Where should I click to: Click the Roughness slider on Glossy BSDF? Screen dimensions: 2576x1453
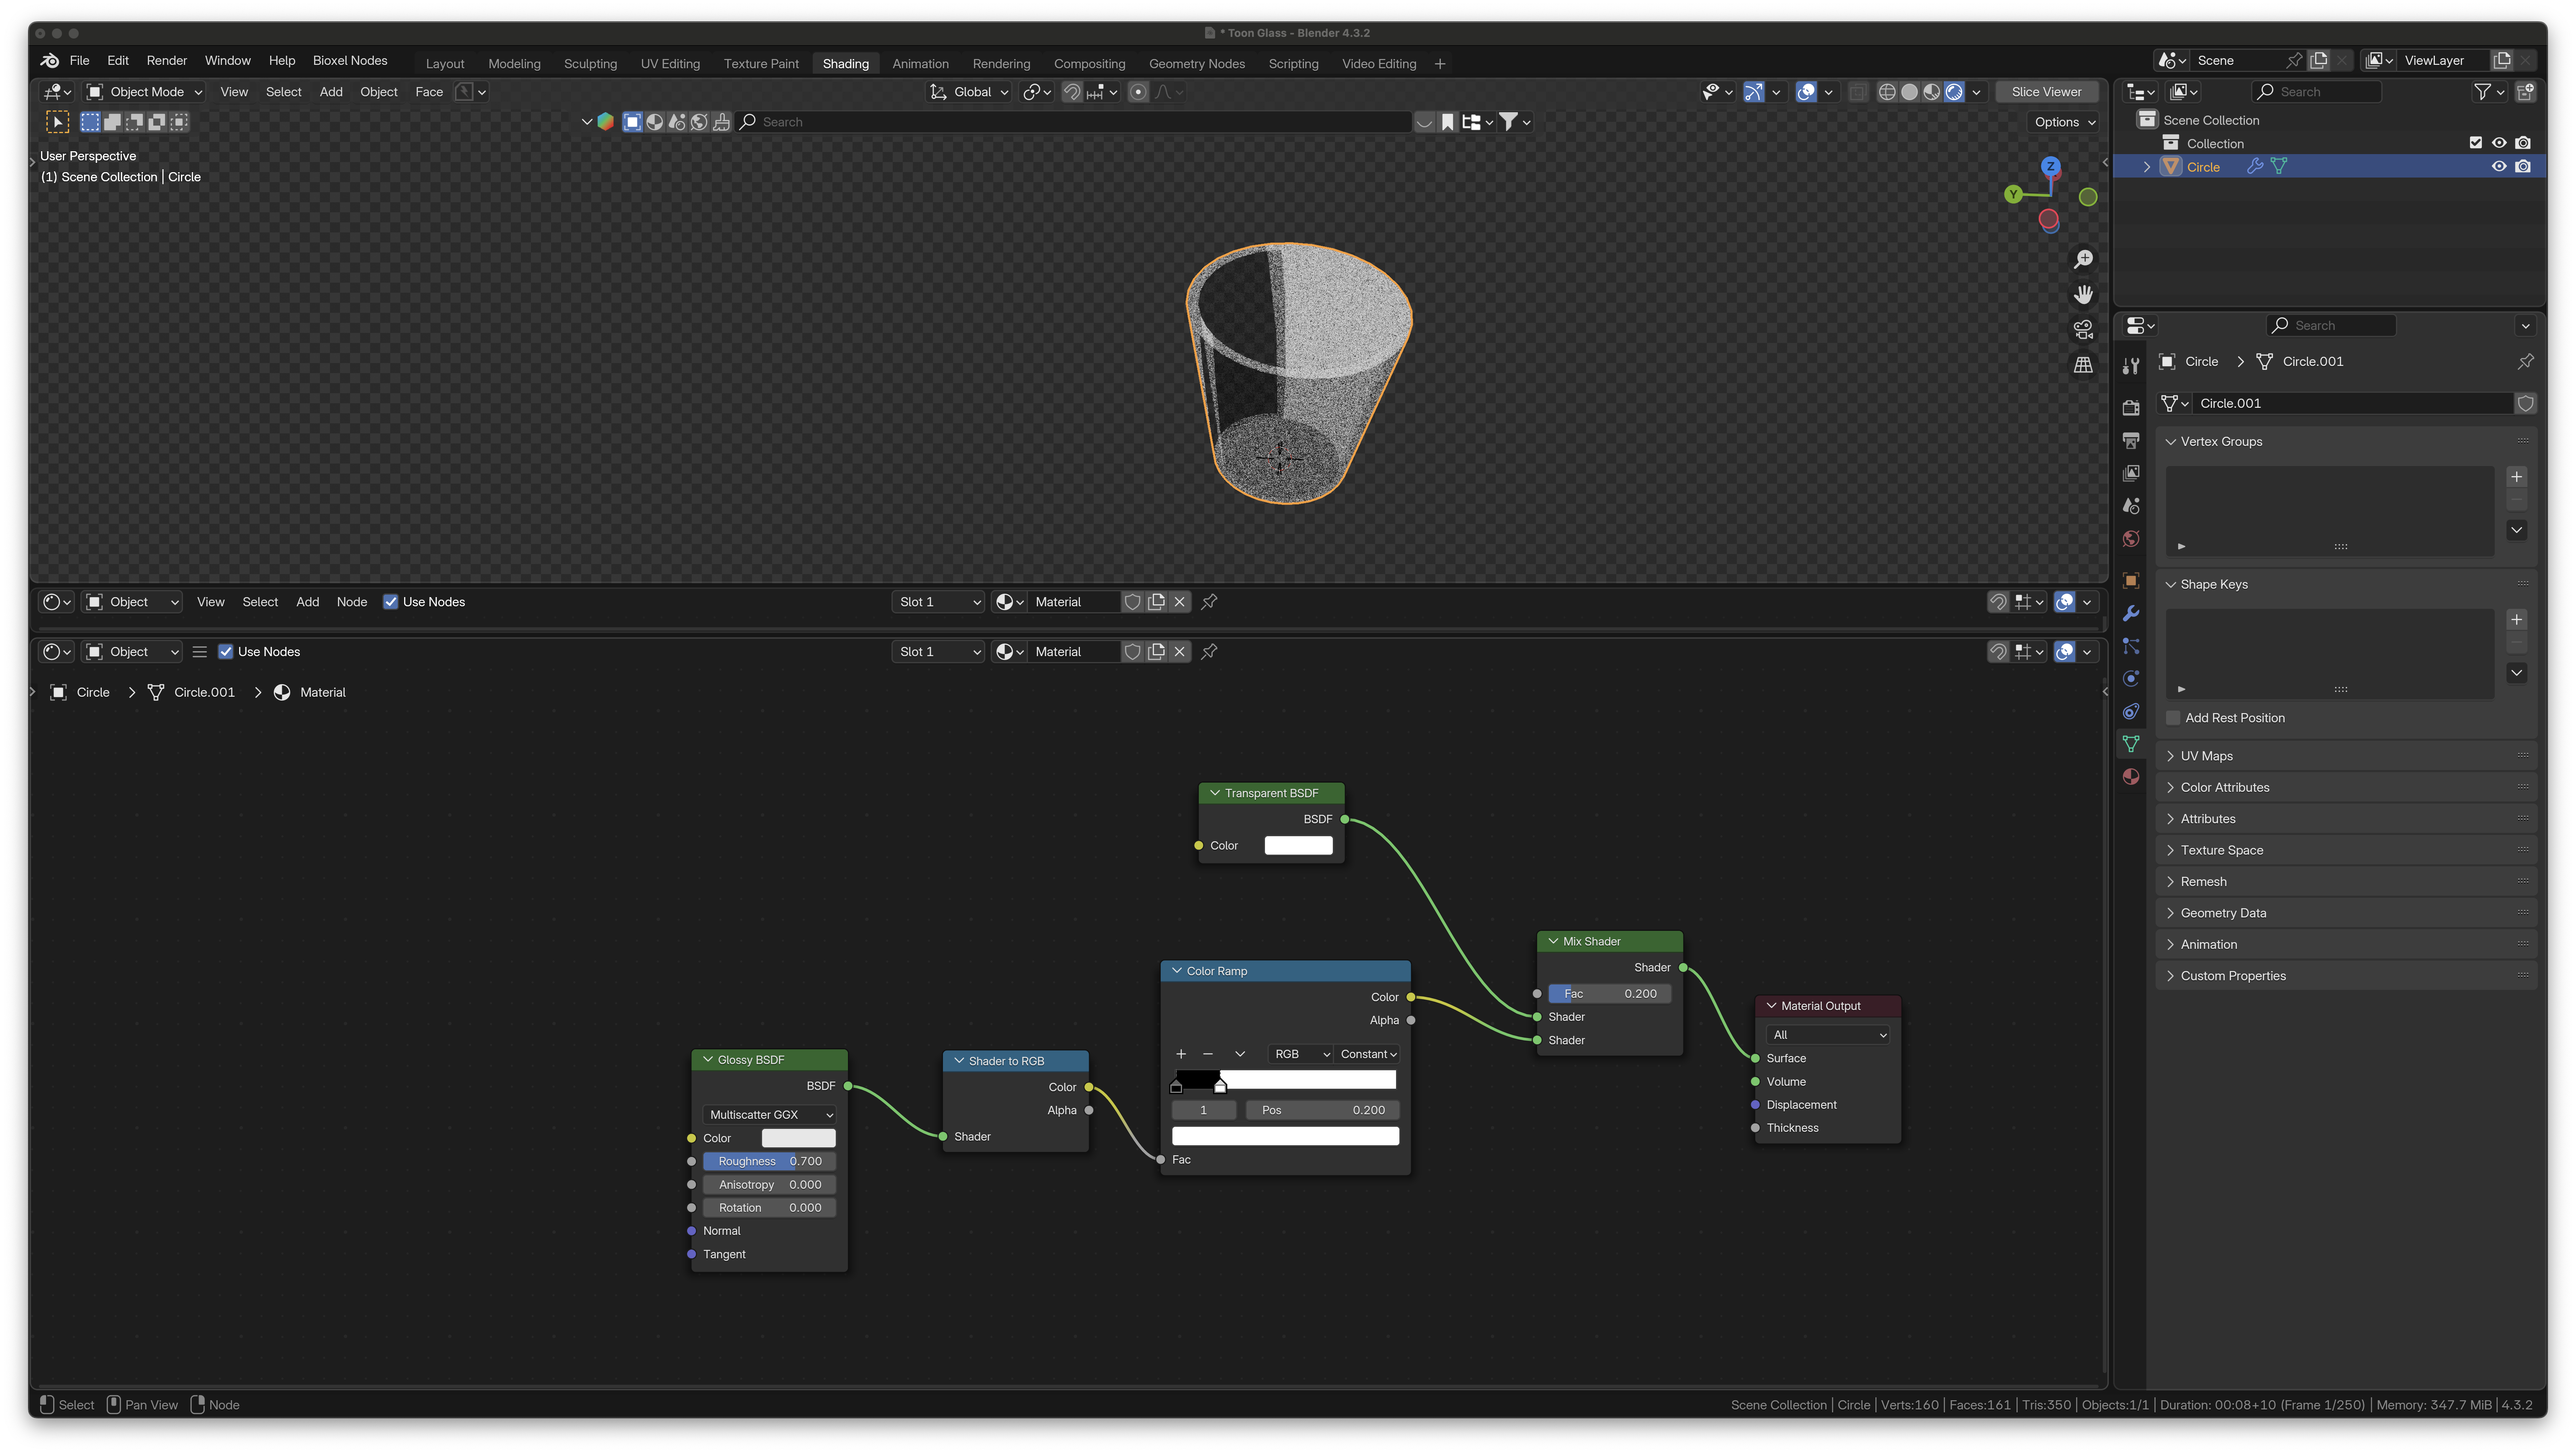tap(770, 1162)
